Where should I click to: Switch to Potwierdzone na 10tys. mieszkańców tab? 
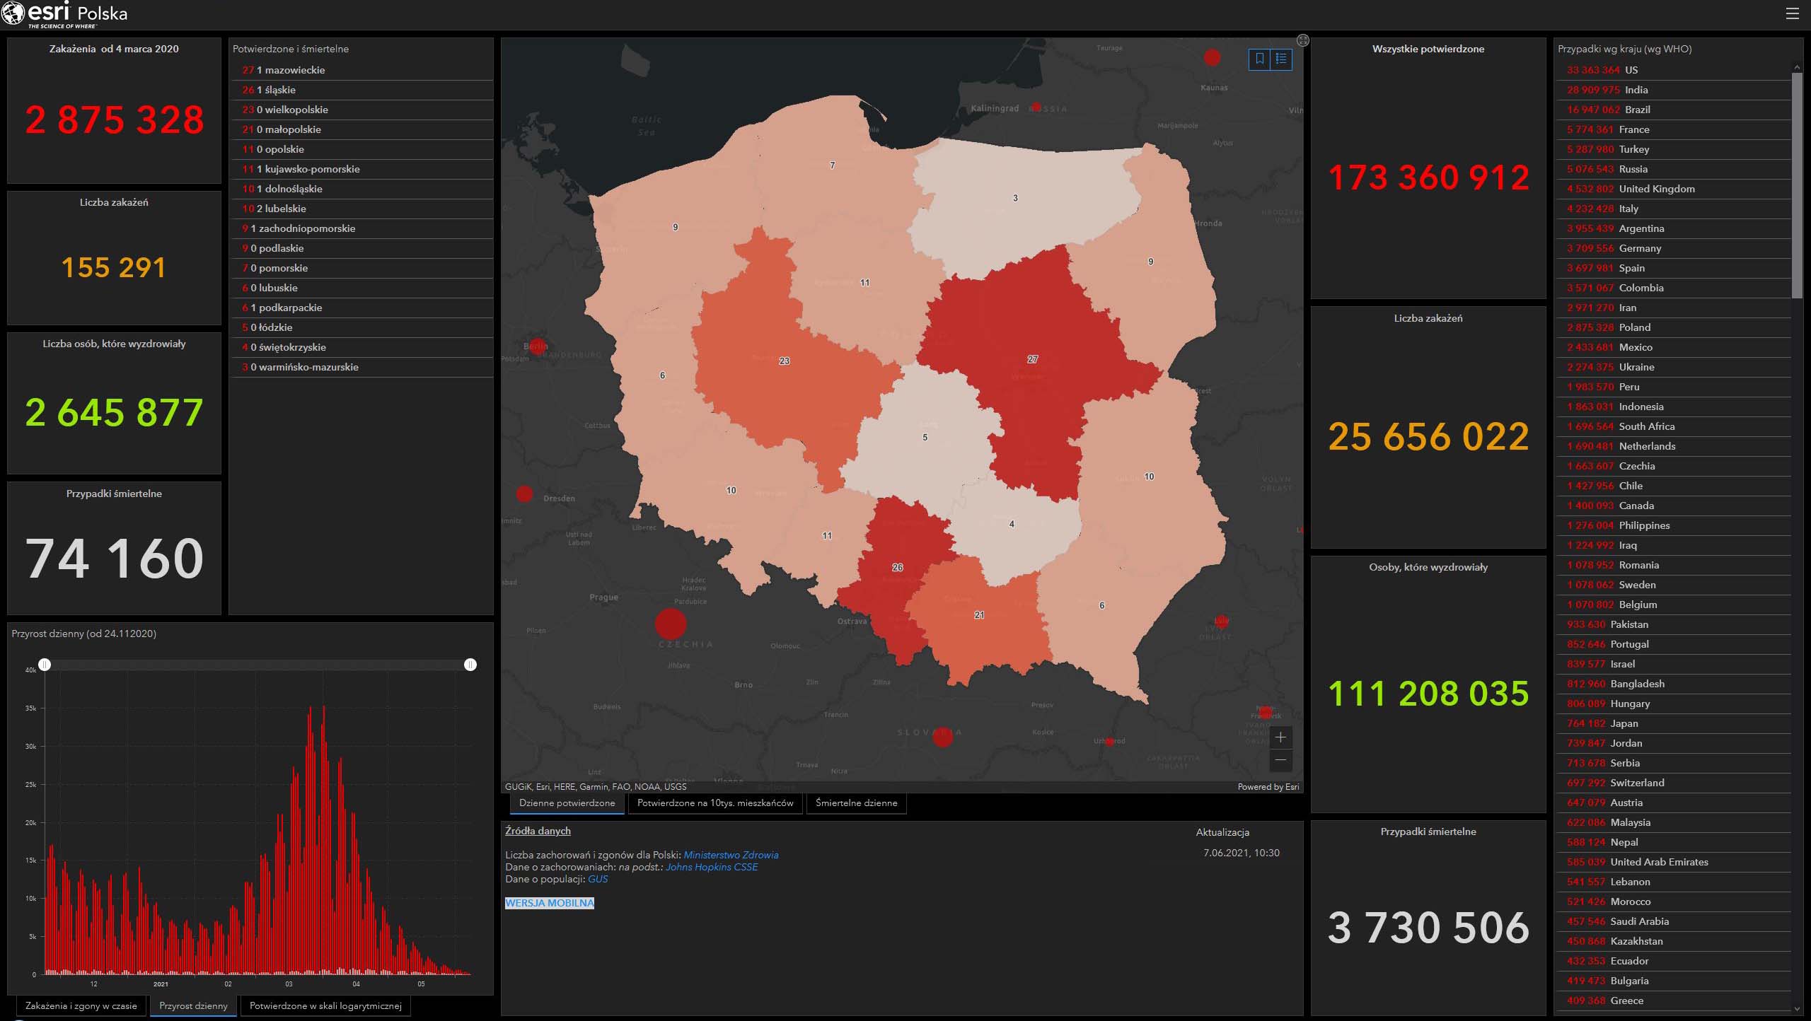point(714,803)
